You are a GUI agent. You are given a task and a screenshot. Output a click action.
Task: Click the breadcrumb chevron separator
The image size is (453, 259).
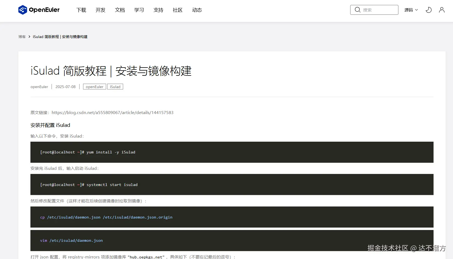29,37
